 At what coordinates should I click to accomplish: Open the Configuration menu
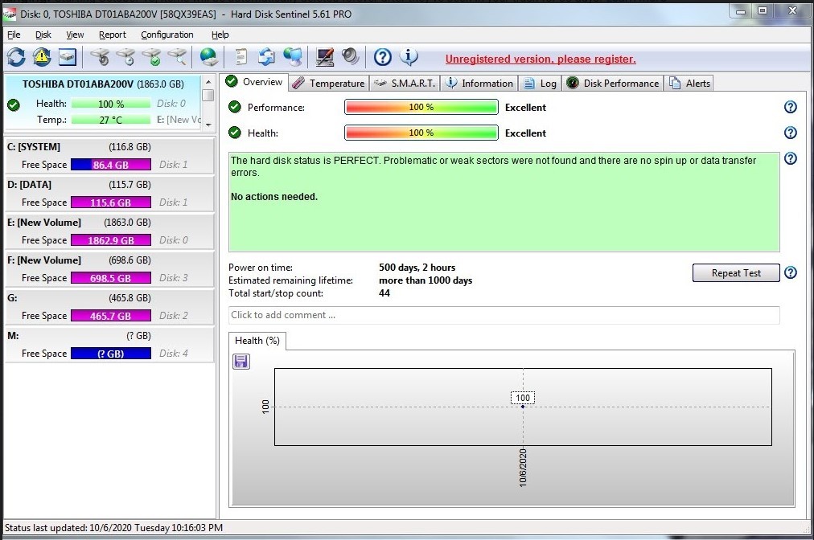click(x=167, y=35)
